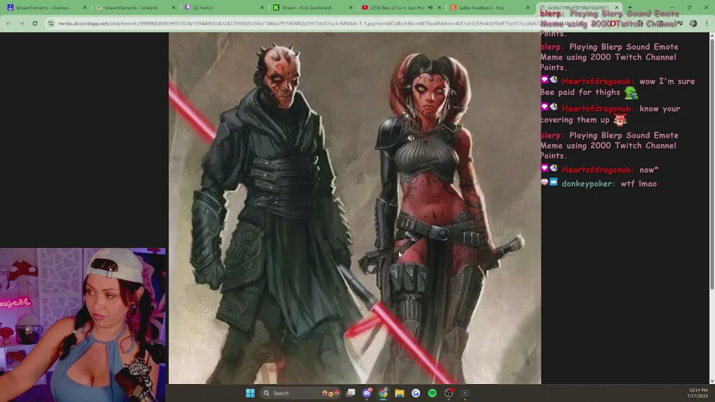Click the Etsy favicon on Lekku tab
This screenshot has height=402, width=715.
pyautogui.click(x=454, y=8)
